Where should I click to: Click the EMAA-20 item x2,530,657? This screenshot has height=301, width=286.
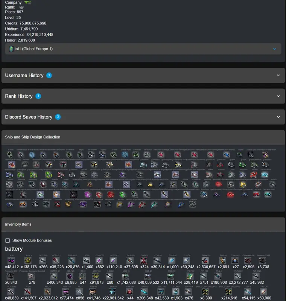point(205,260)
